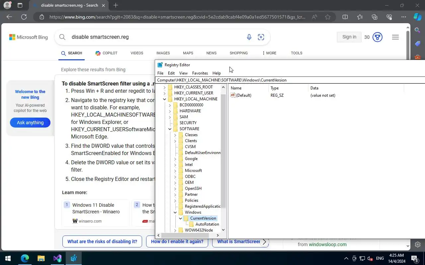
Task: Open File Explorer from taskbar
Action: [41, 258]
